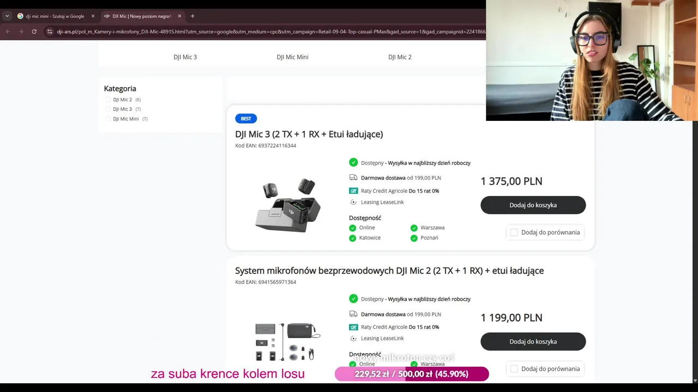The height and width of the screenshot is (392, 698).
Task: Click the Online availability check for DJI Mic 3
Action: pos(353,228)
